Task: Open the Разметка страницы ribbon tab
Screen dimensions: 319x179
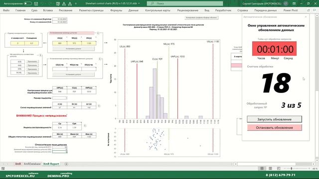Action: 91,10
